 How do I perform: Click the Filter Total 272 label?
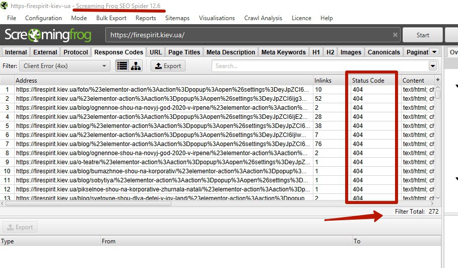click(417, 212)
